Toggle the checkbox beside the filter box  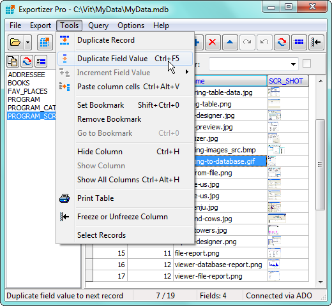click(x=306, y=64)
